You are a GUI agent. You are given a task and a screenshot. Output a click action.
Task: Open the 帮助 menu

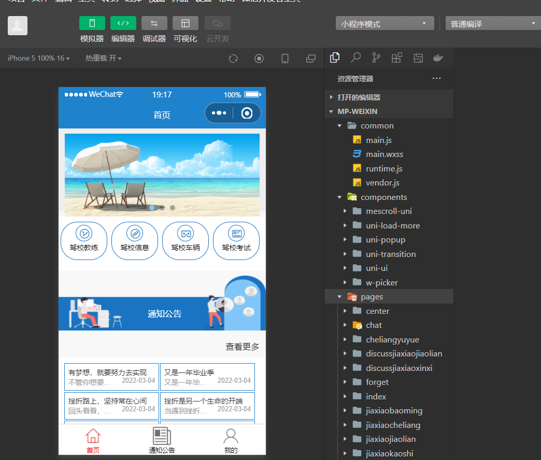point(226,2)
